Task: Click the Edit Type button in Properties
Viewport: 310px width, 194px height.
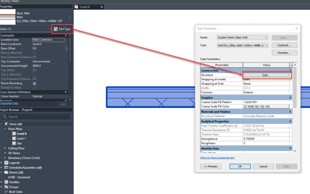Action: 62,29
